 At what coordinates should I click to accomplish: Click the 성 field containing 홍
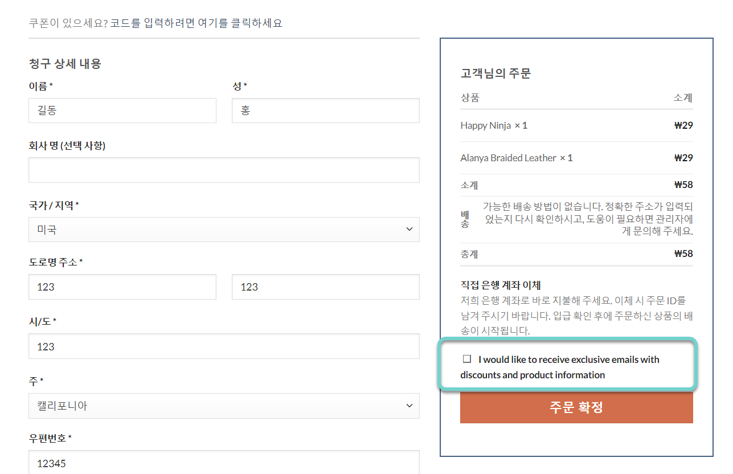pyautogui.click(x=325, y=111)
